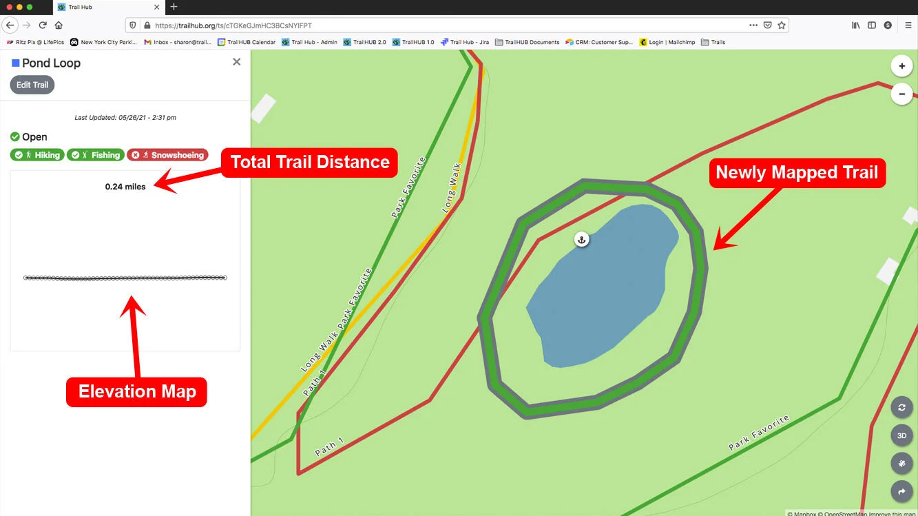Image resolution: width=918 pixels, height=516 pixels.
Task: Open the Trail Hub - Admin bookmark
Action: pyautogui.click(x=309, y=42)
